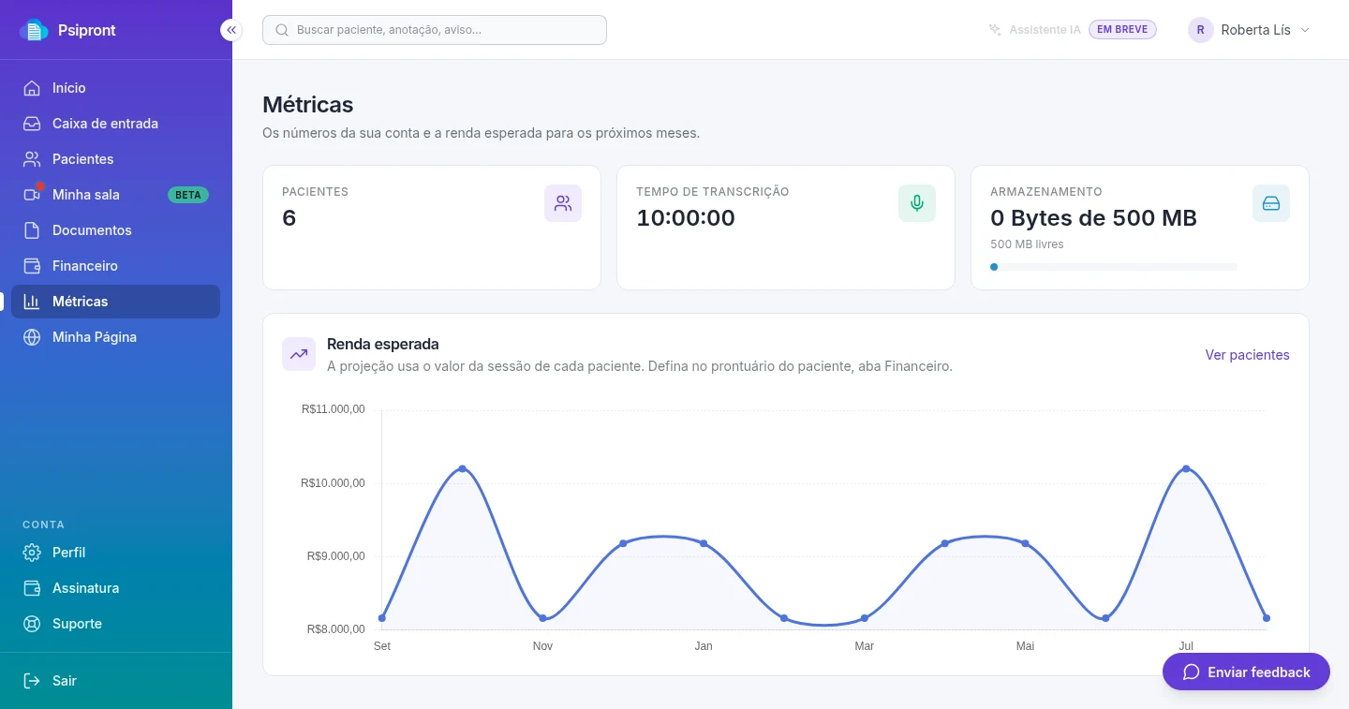
Task: Go to Pacientes section
Action: point(116,159)
